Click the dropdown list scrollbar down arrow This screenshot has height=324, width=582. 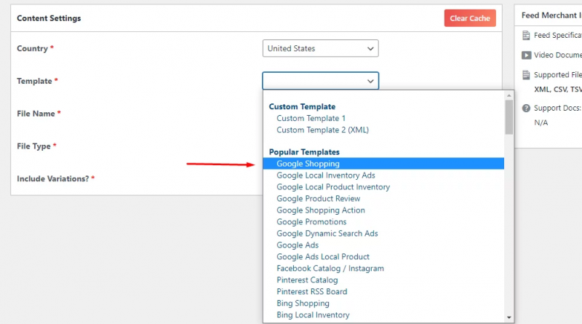509,317
